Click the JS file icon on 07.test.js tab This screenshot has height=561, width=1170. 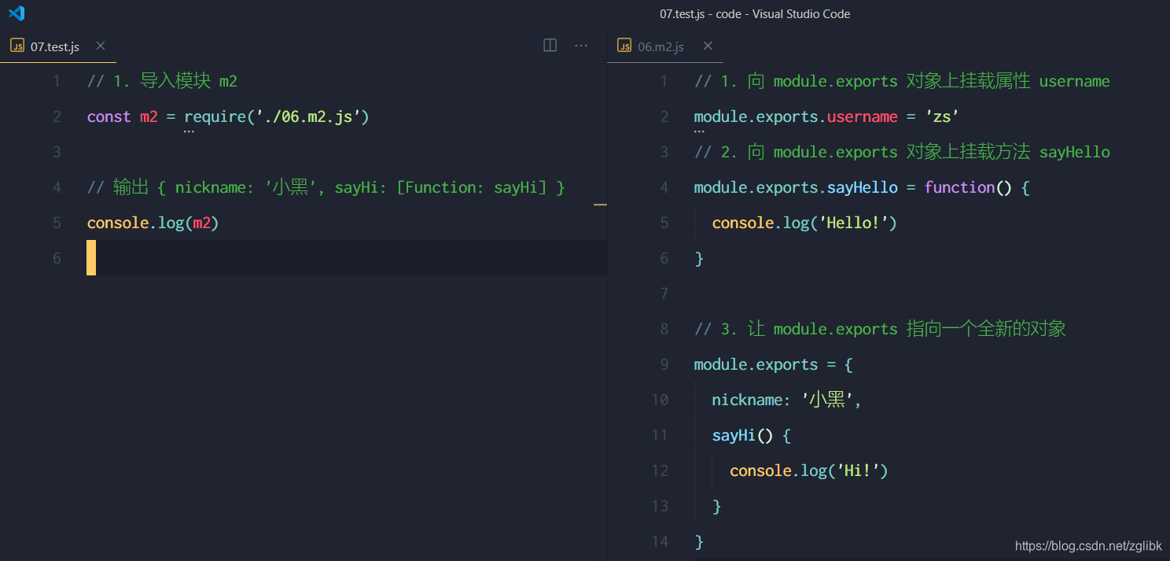pos(17,46)
